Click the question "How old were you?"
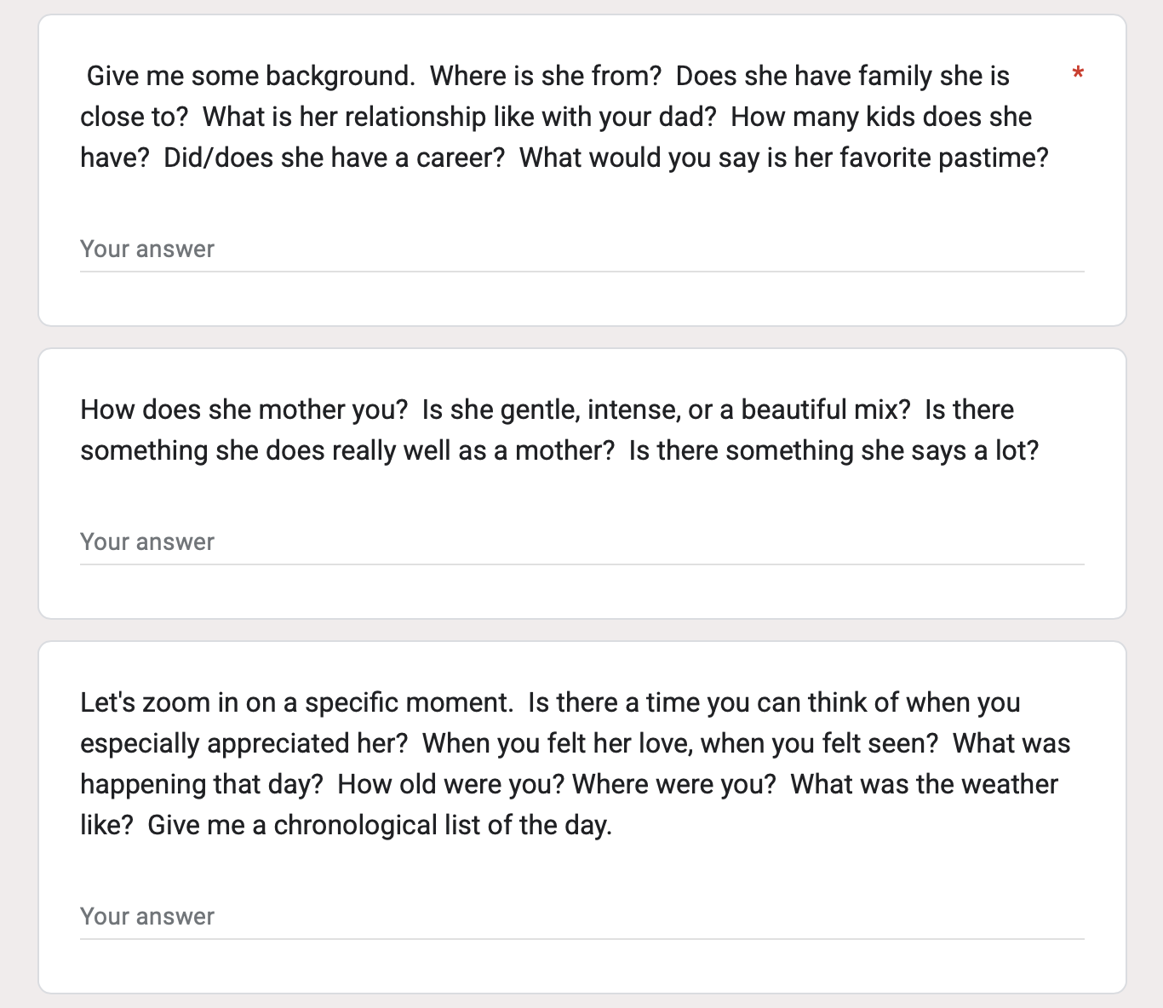The width and height of the screenshot is (1163, 1008). (x=451, y=785)
